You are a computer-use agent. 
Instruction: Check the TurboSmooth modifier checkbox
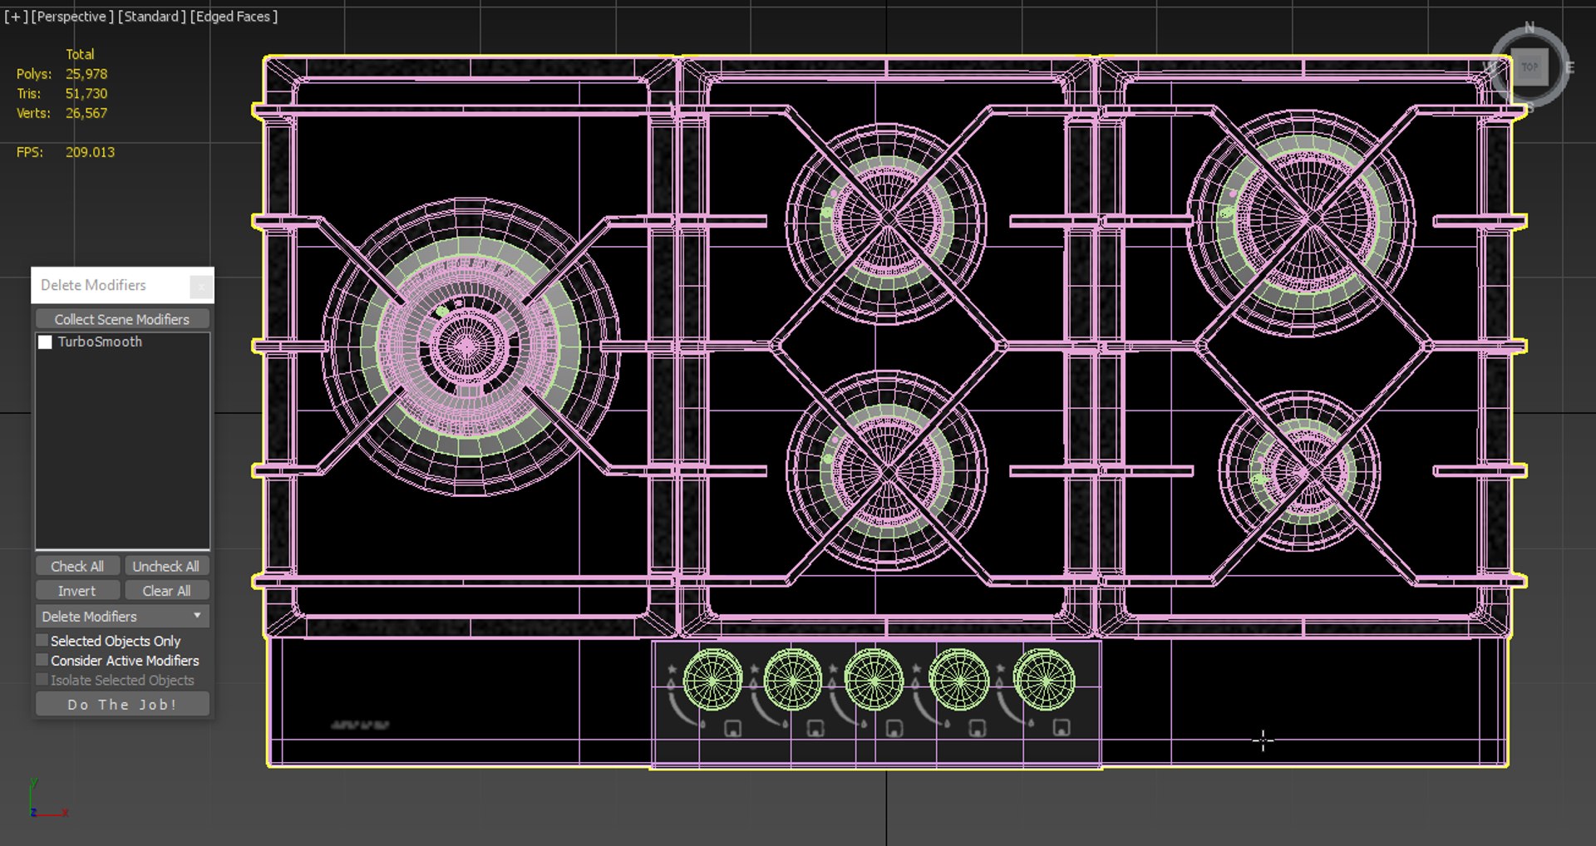click(46, 342)
